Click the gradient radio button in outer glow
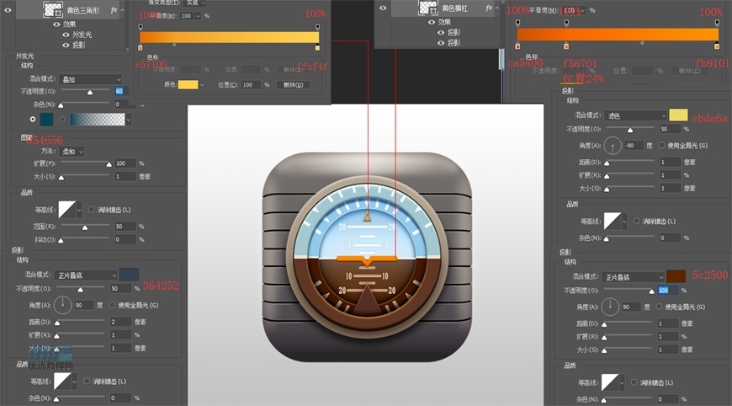 60,120
